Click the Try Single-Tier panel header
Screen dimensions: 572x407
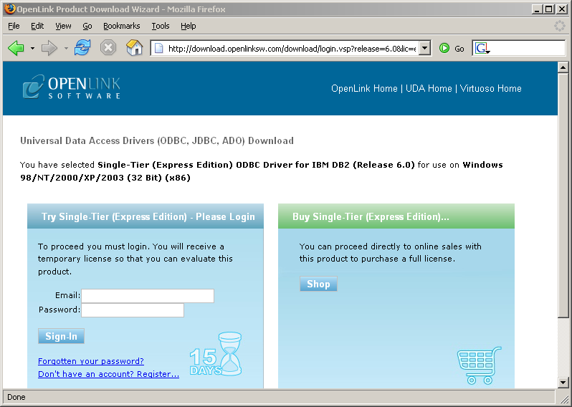[146, 216]
